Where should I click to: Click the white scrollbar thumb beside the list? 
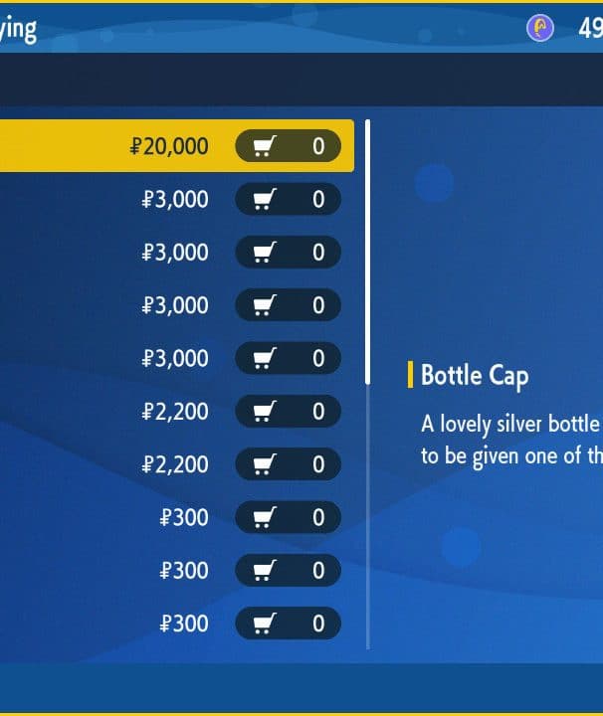coord(368,252)
